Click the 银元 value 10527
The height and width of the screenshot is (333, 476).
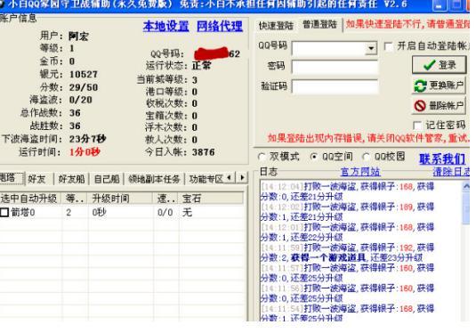click(x=83, y=74)
